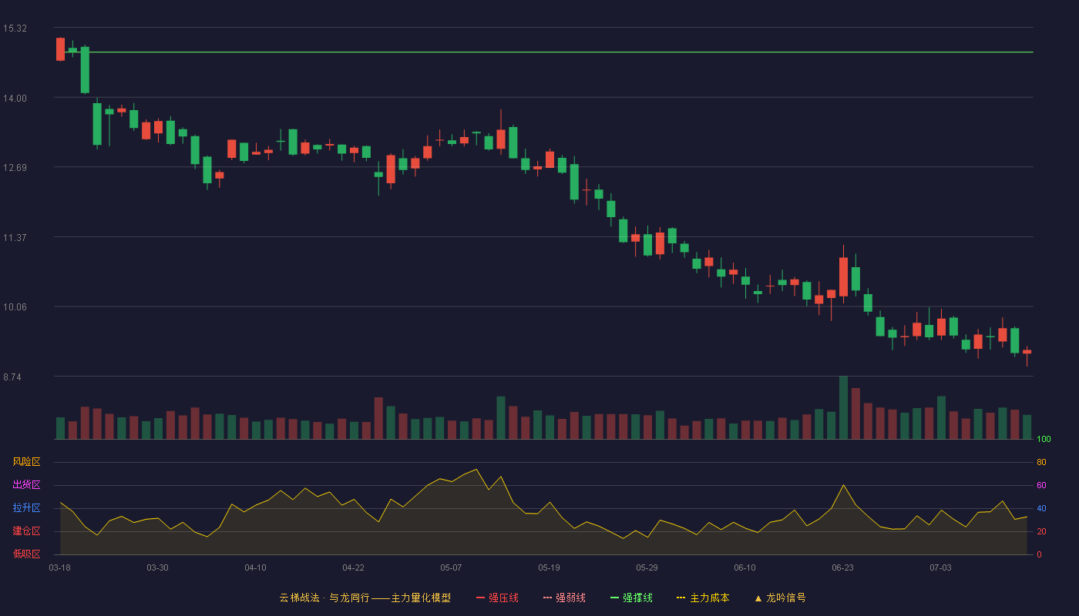Click the 10.06 price axis label
Image resolution: width=1079 pixels, height=616 pixels.
tap(15, 307)
